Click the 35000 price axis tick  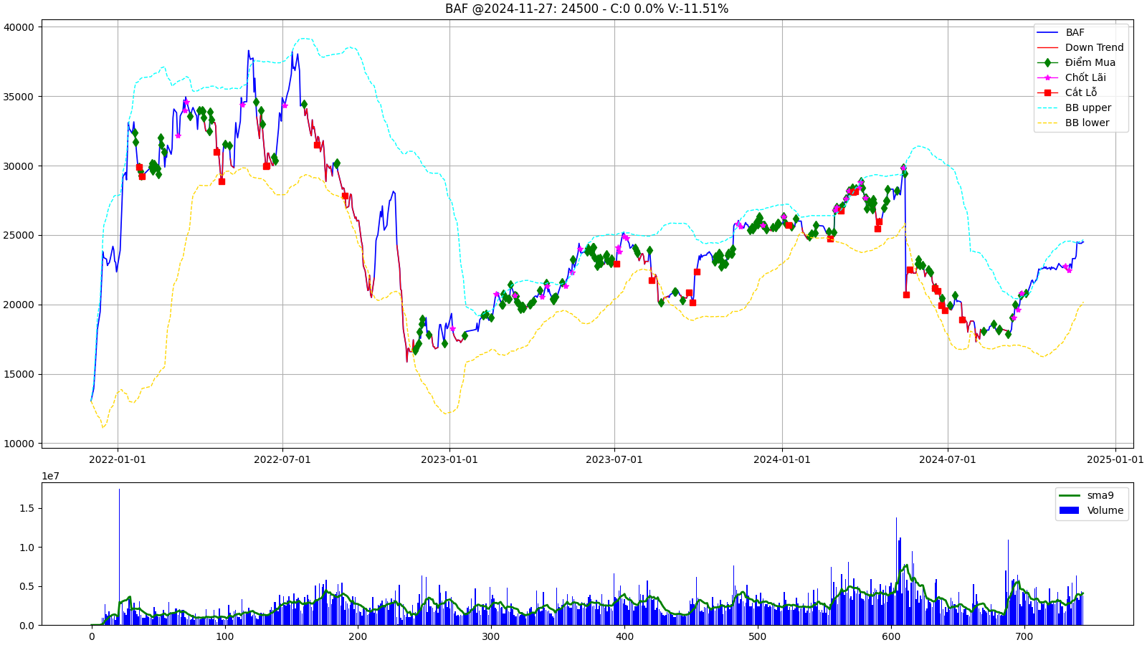(x=19, y=97)
